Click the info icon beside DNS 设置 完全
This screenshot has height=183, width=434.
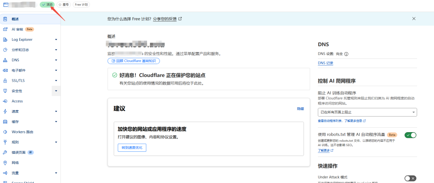coord(346,54)
